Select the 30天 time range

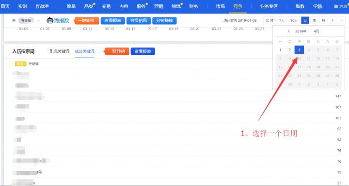pos(294,20)
